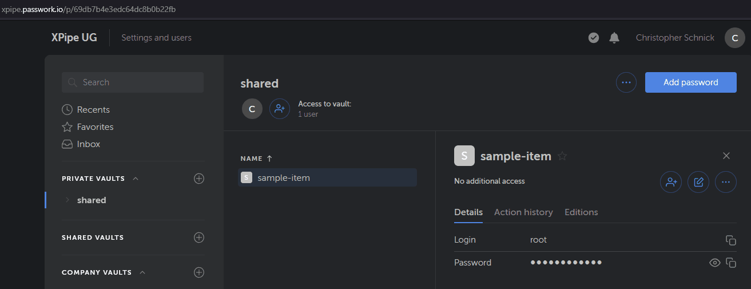Collapse the Company Vaults section
751x289 pixels.
142,272
